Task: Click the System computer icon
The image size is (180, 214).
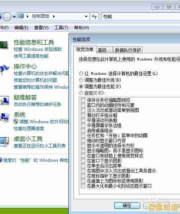Action: [x=4, y=118]
